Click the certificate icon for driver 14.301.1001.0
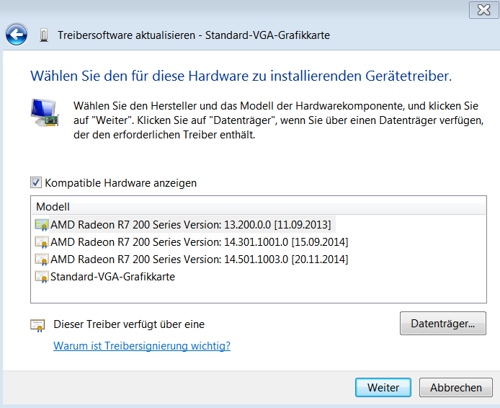Screen dimensions: 500x408 click(x=42, y=242)
